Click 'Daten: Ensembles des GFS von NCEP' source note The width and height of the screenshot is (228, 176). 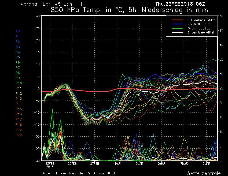coord(79,173)
